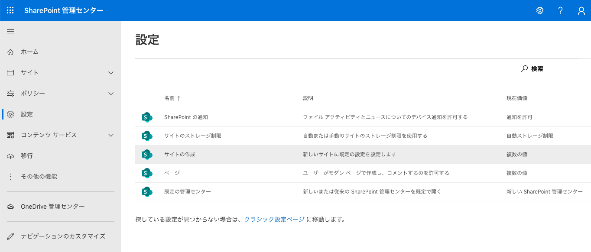Click description 新しいサイトに既定の設定を設定します

[x=349, y=155]
